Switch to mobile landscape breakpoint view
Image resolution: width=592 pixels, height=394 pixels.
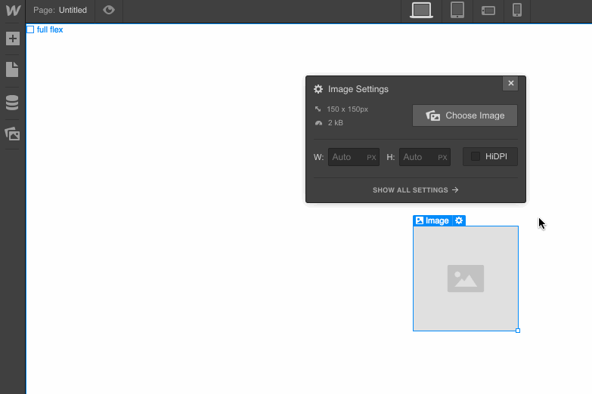[x=488, y=11]
